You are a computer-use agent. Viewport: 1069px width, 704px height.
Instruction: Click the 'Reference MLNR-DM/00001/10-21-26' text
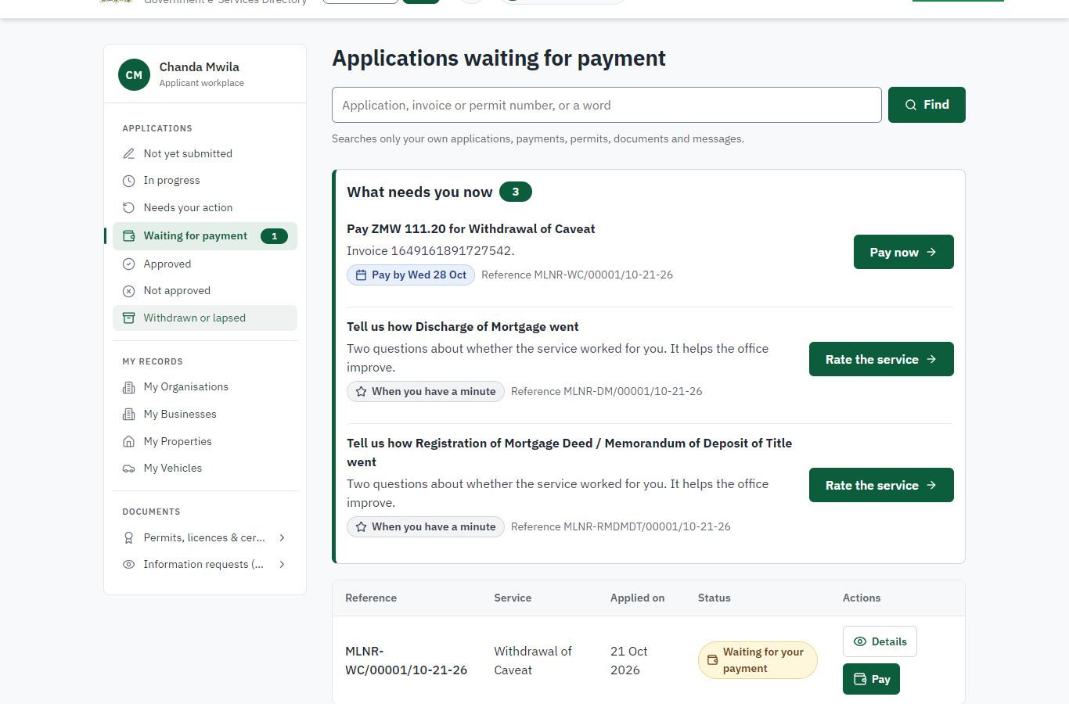coord(606,392)
